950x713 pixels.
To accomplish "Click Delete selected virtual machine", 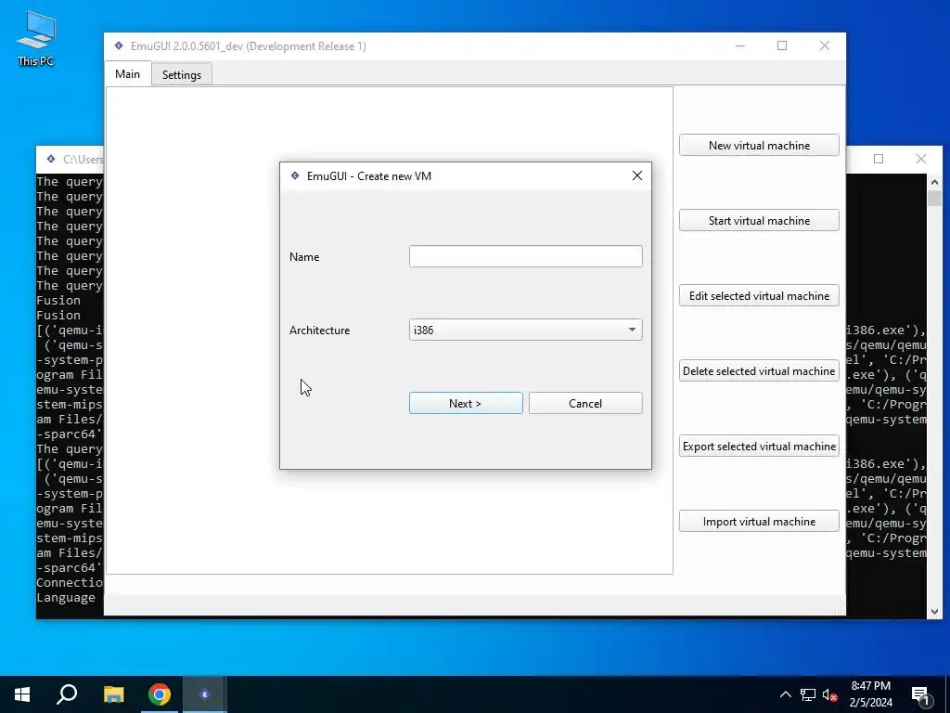I will (x=759, y=371).
